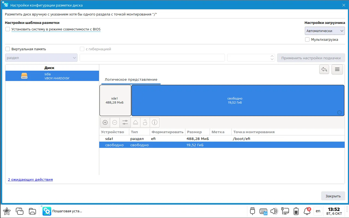This screenshot has width=349, height=218.
Task: Open the 2 ожидающих действия link
Action: pyautogui.click(x=30, y=180)
